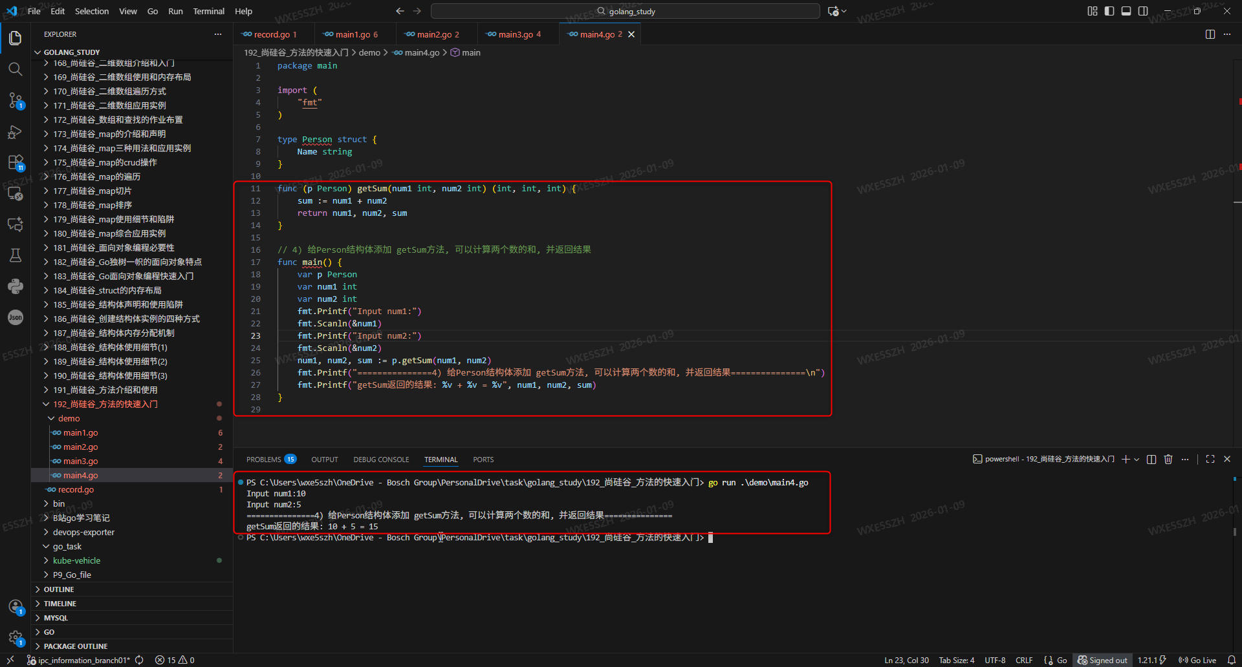Click Ln 23, Col 30 cursor position

tap(906, 660)
